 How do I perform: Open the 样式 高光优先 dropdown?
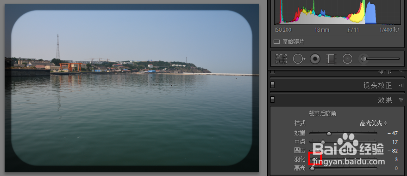pos(373,123)
